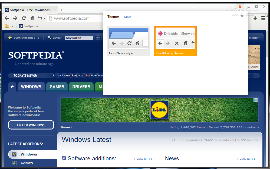The image size is (270, 169).
Task: Click view all for Software additions
Action: click(145, 159)
